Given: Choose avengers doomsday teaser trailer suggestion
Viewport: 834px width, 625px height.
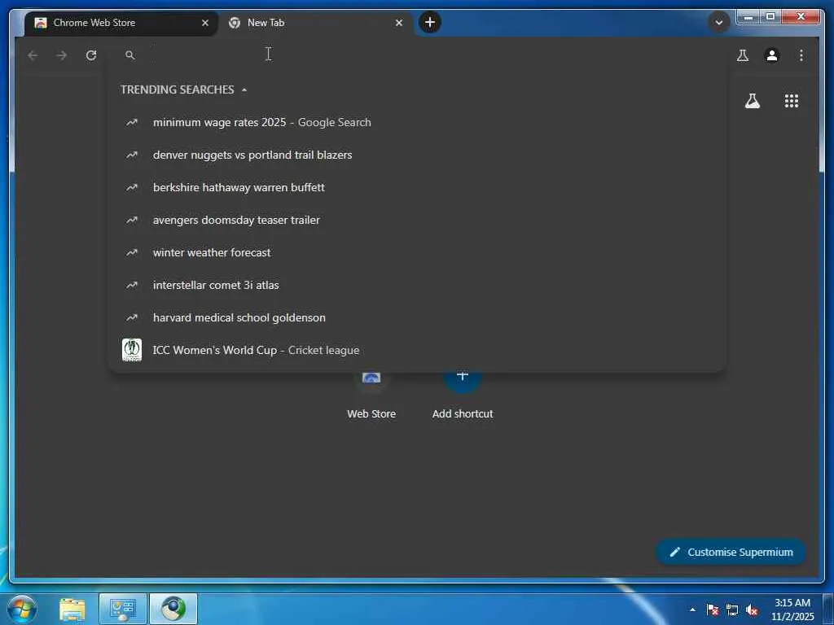Looking at the screenshot, I should [x=417, y=220].
